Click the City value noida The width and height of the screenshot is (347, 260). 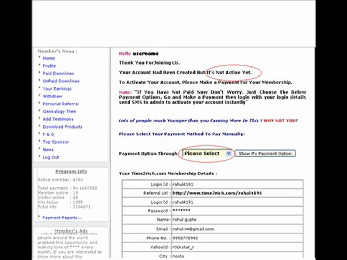[178, 256]
